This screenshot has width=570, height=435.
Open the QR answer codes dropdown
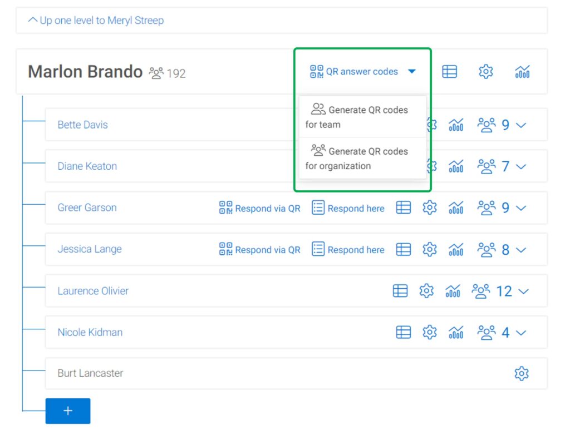[363, 72]
